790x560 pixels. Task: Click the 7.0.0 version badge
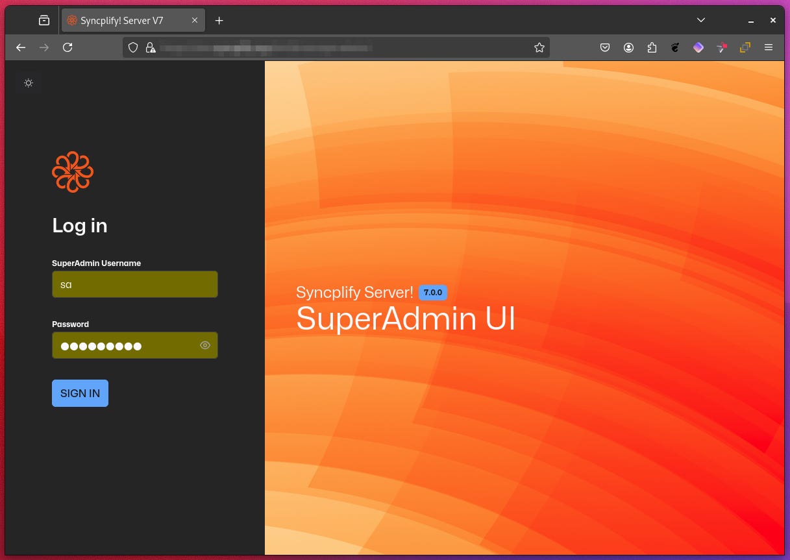pos(433,293)
